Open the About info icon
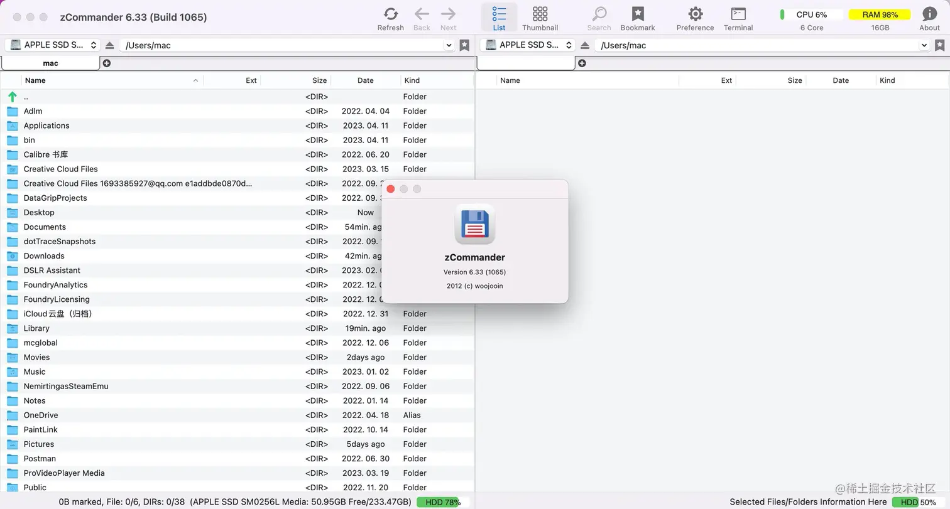The image size is (950, 509). pyautogui.click(x=929, y=14)
